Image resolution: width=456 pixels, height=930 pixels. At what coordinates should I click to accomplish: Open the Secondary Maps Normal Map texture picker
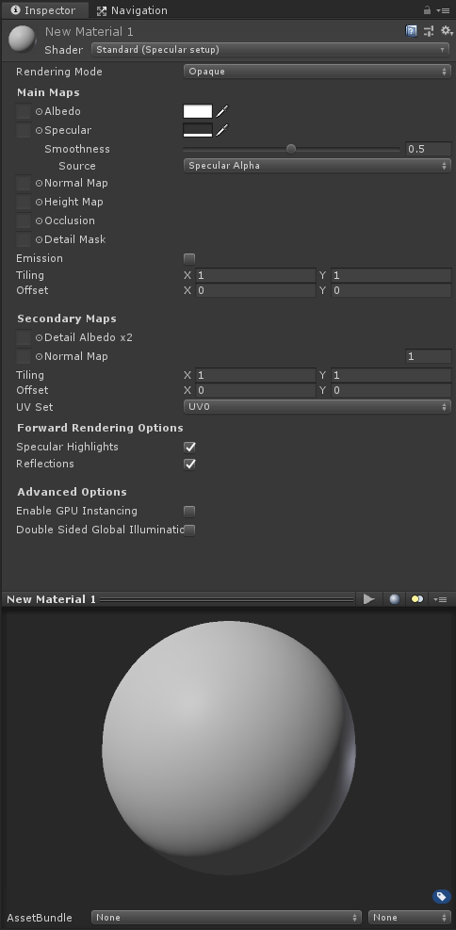[40, 356]
